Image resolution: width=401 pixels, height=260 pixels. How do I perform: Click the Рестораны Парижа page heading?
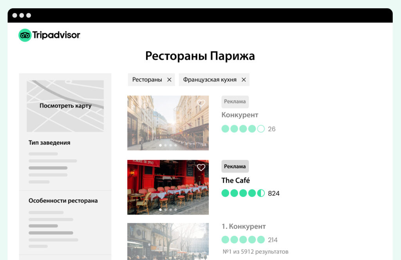pos(200,56)
